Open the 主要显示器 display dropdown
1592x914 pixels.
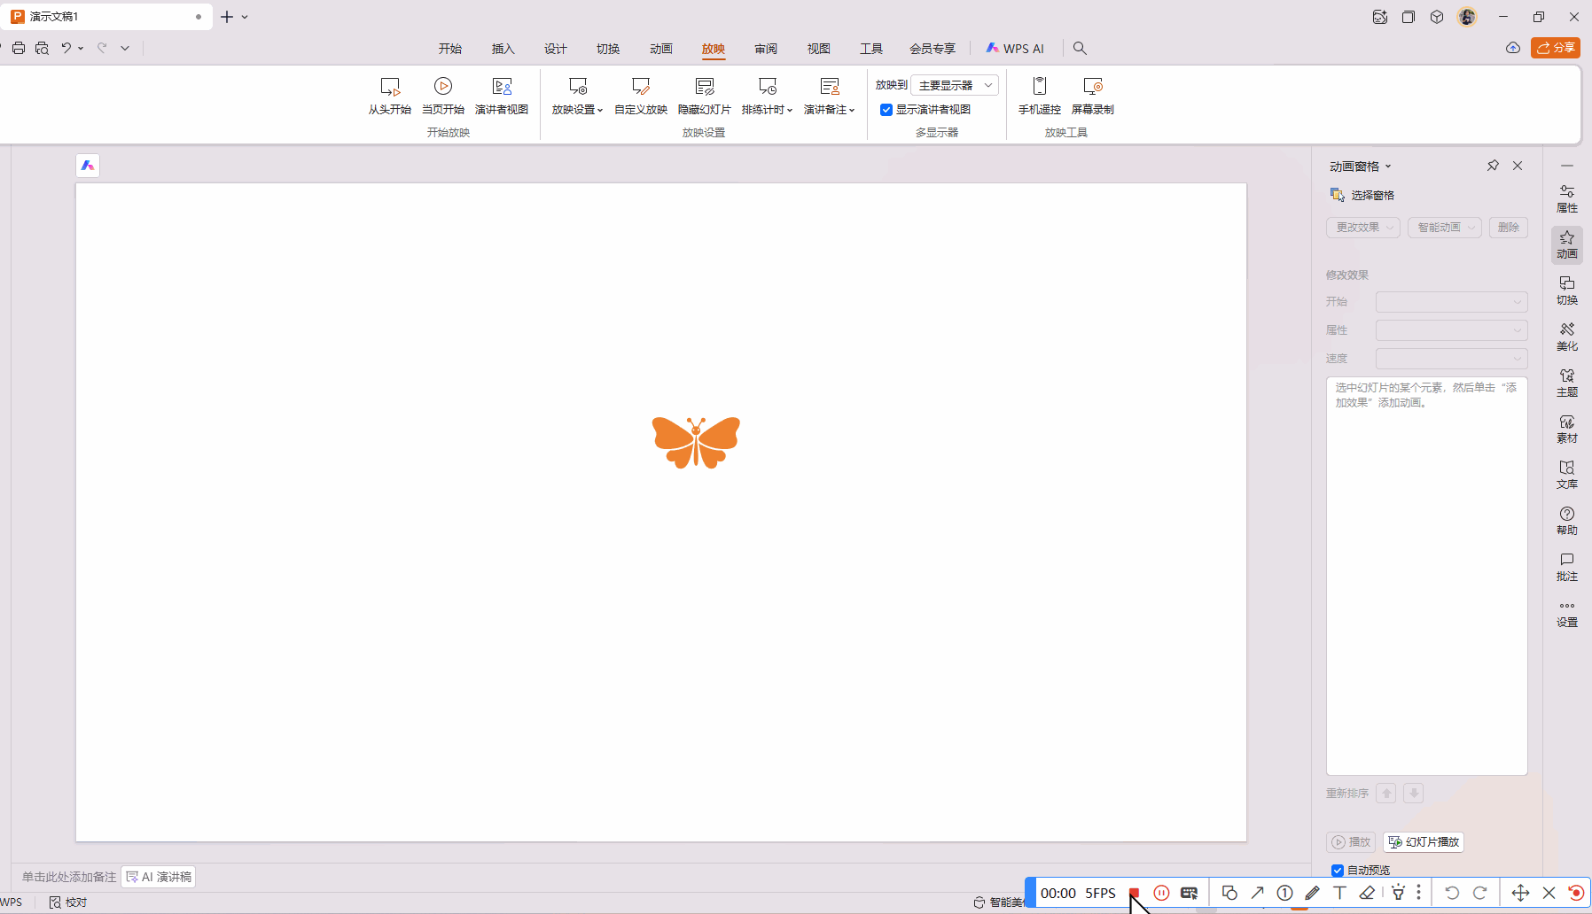(x=955, y=85)
